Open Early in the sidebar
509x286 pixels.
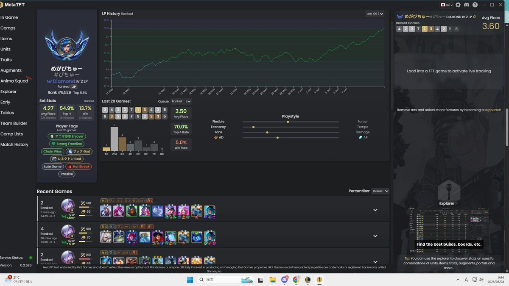(6, 102)
